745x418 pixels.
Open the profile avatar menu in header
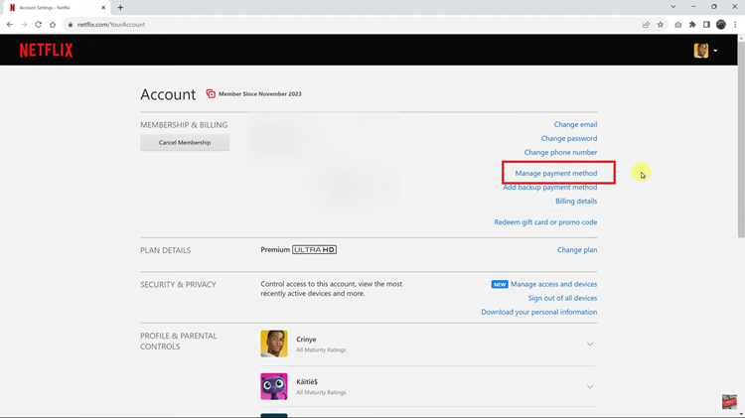(x=701, y=51)
